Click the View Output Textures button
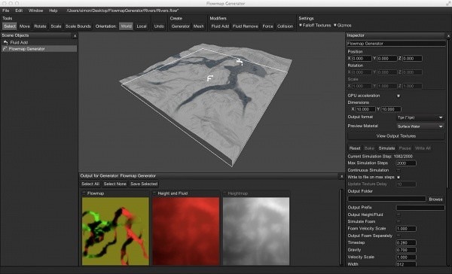The height and width of the screenshot is (274, 452). [395, 136]
